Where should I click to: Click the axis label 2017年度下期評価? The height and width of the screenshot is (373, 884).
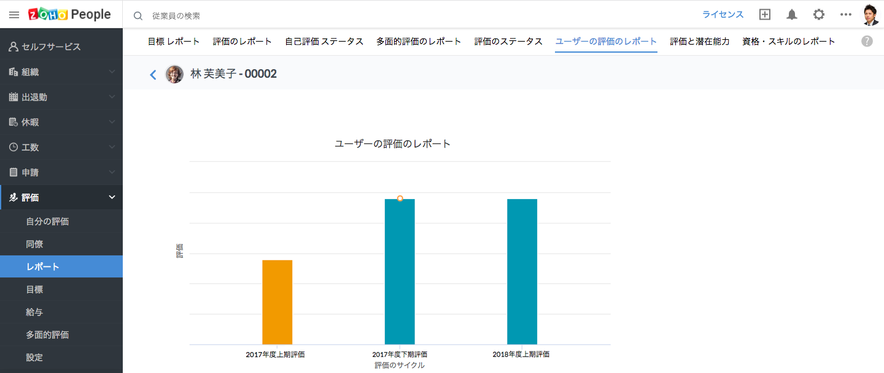[x=400, y=354]
